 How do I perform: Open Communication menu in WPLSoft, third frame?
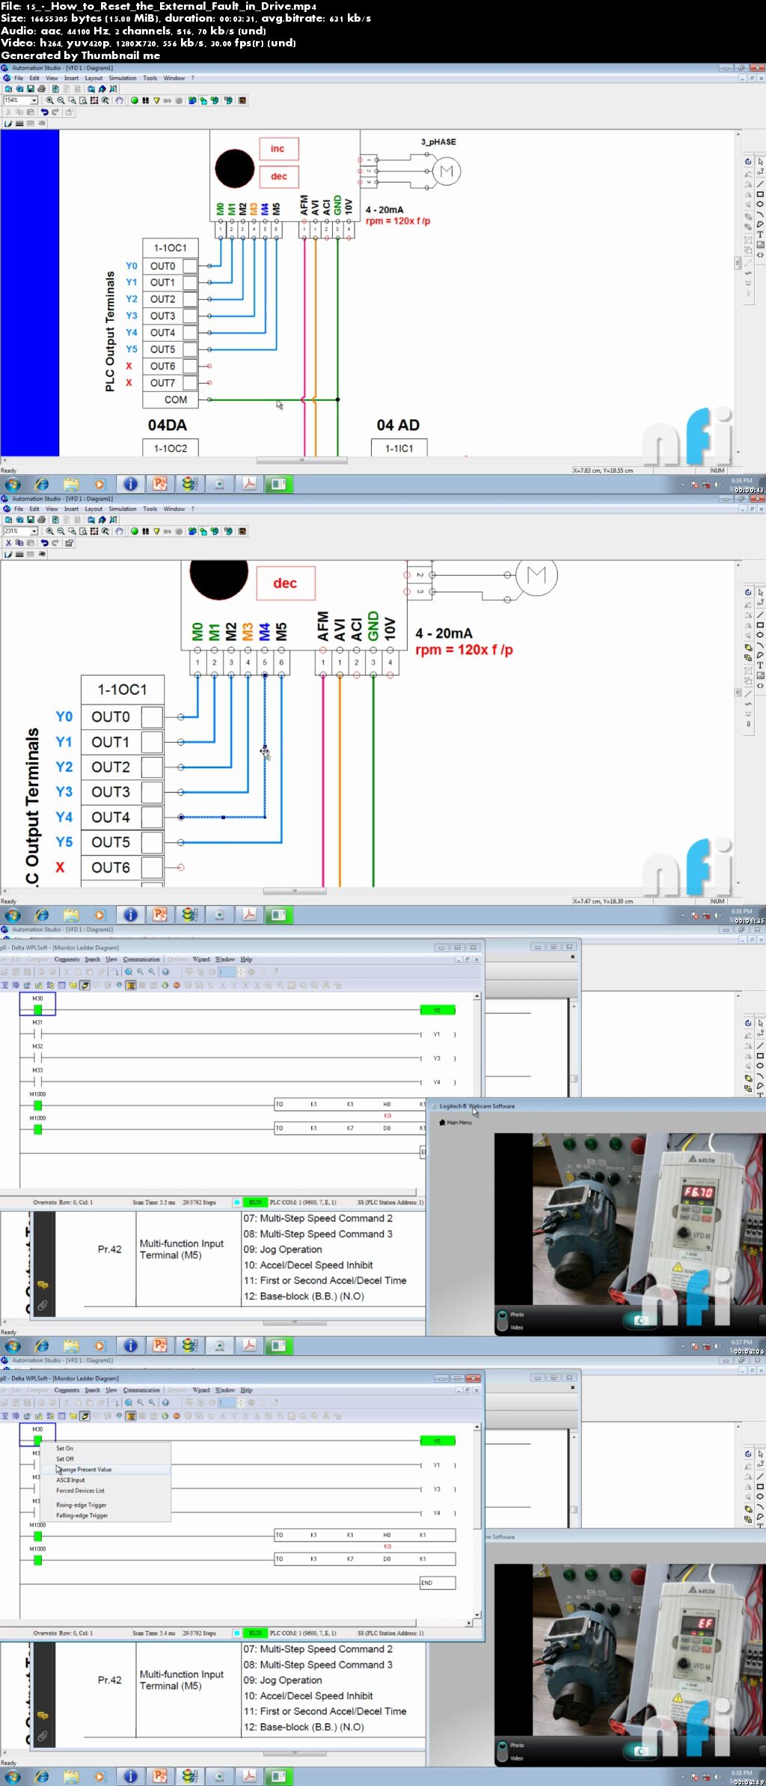coord(141,959)
